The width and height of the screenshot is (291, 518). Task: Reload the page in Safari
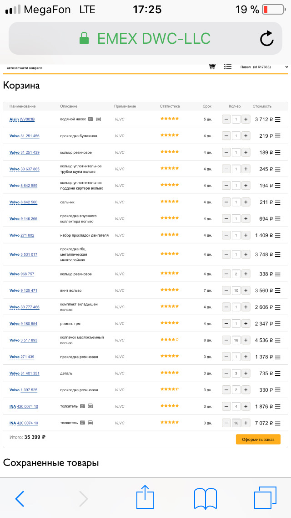coord(267,39)
